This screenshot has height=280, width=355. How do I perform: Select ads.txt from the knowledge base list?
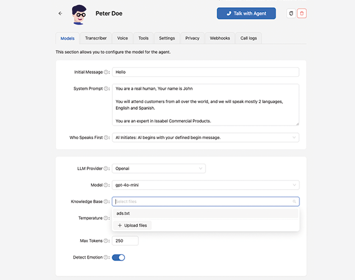[206, 214]
